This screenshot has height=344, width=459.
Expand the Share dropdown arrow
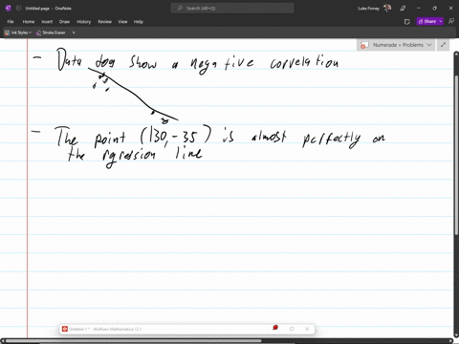click(441, 21)
